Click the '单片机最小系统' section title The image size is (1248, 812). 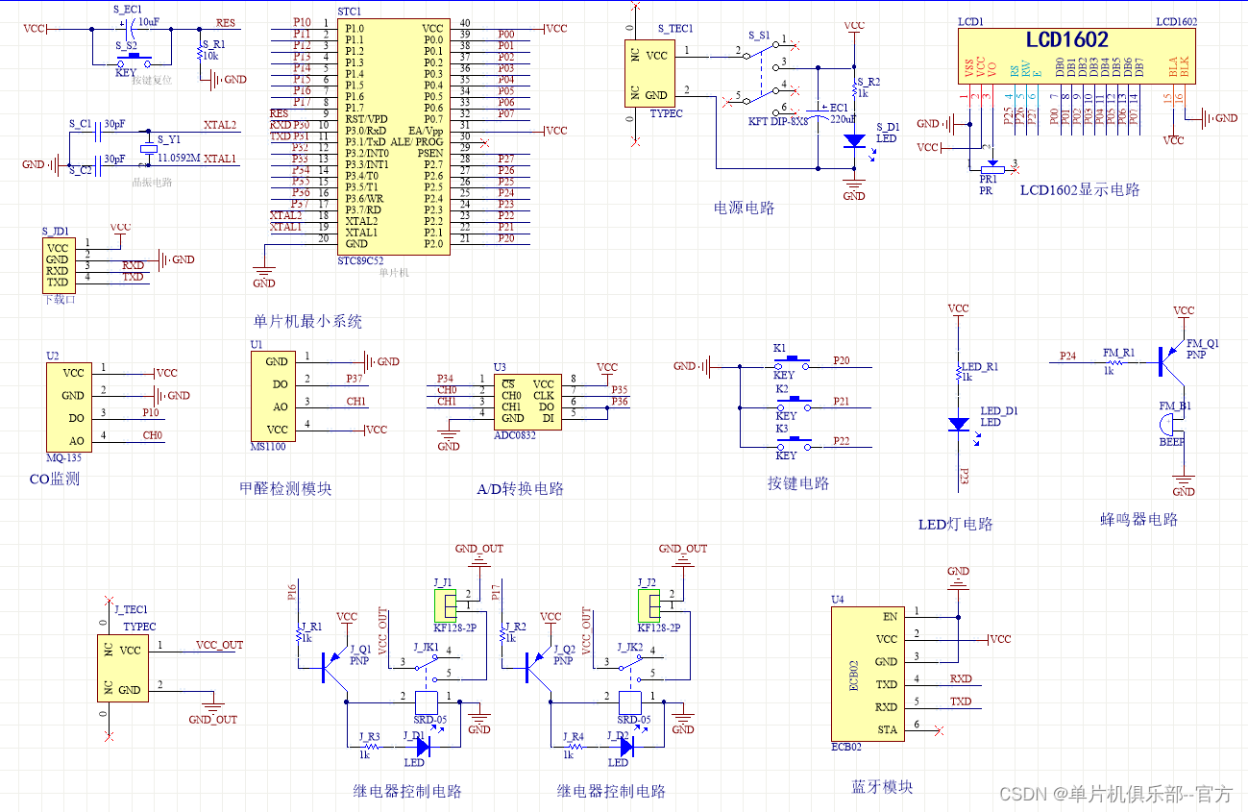click(x=307, y=322)
